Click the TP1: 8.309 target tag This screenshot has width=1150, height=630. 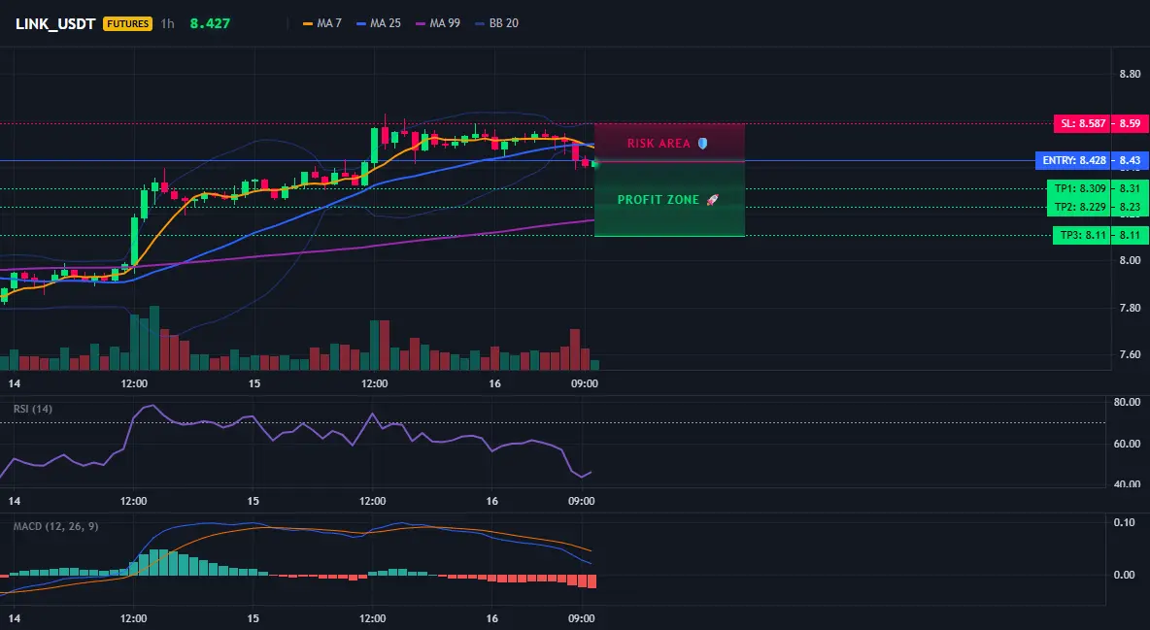click(1078, 188)
